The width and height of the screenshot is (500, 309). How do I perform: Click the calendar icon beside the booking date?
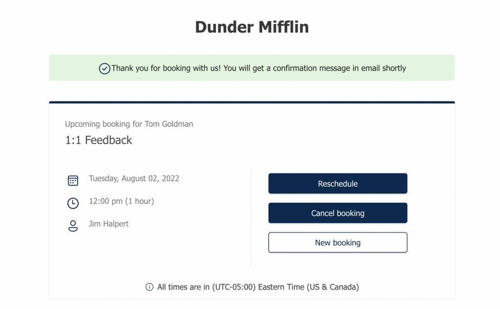[73, 181]
